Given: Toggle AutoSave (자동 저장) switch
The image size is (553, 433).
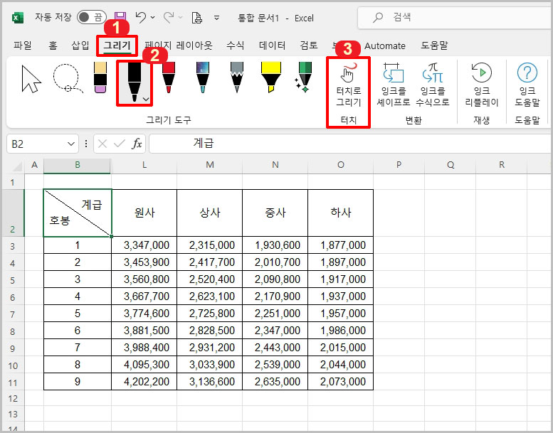Looking at the screenshot, I should pos(91,17).
